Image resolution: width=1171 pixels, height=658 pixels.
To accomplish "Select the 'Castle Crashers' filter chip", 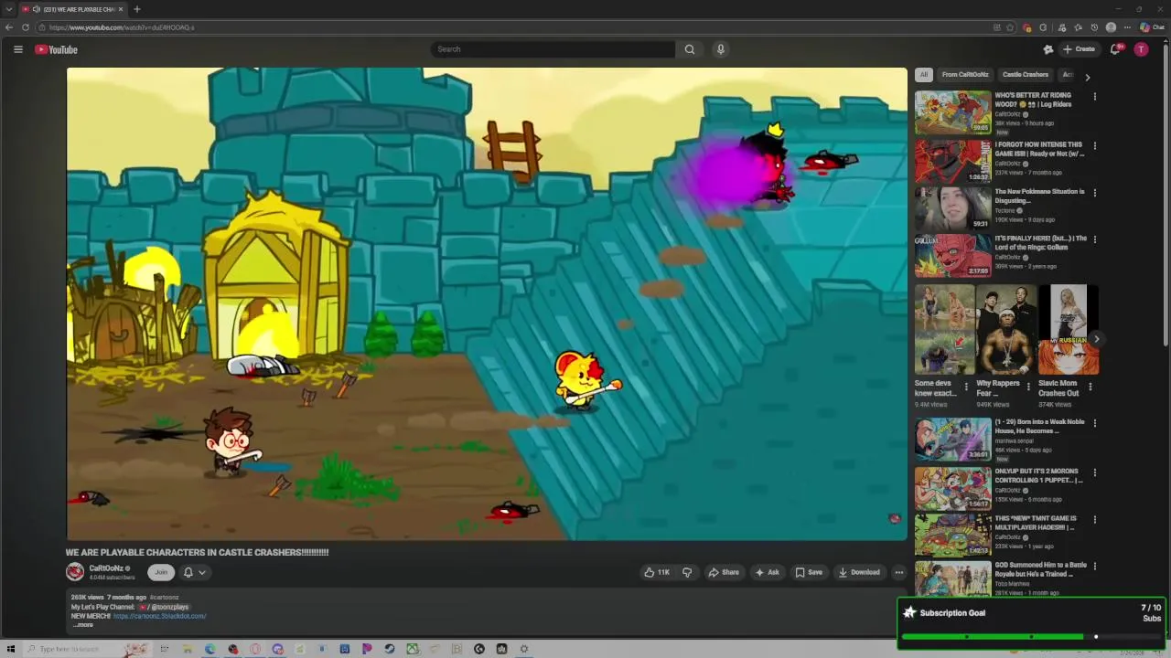I will (x=1026, y=75).
